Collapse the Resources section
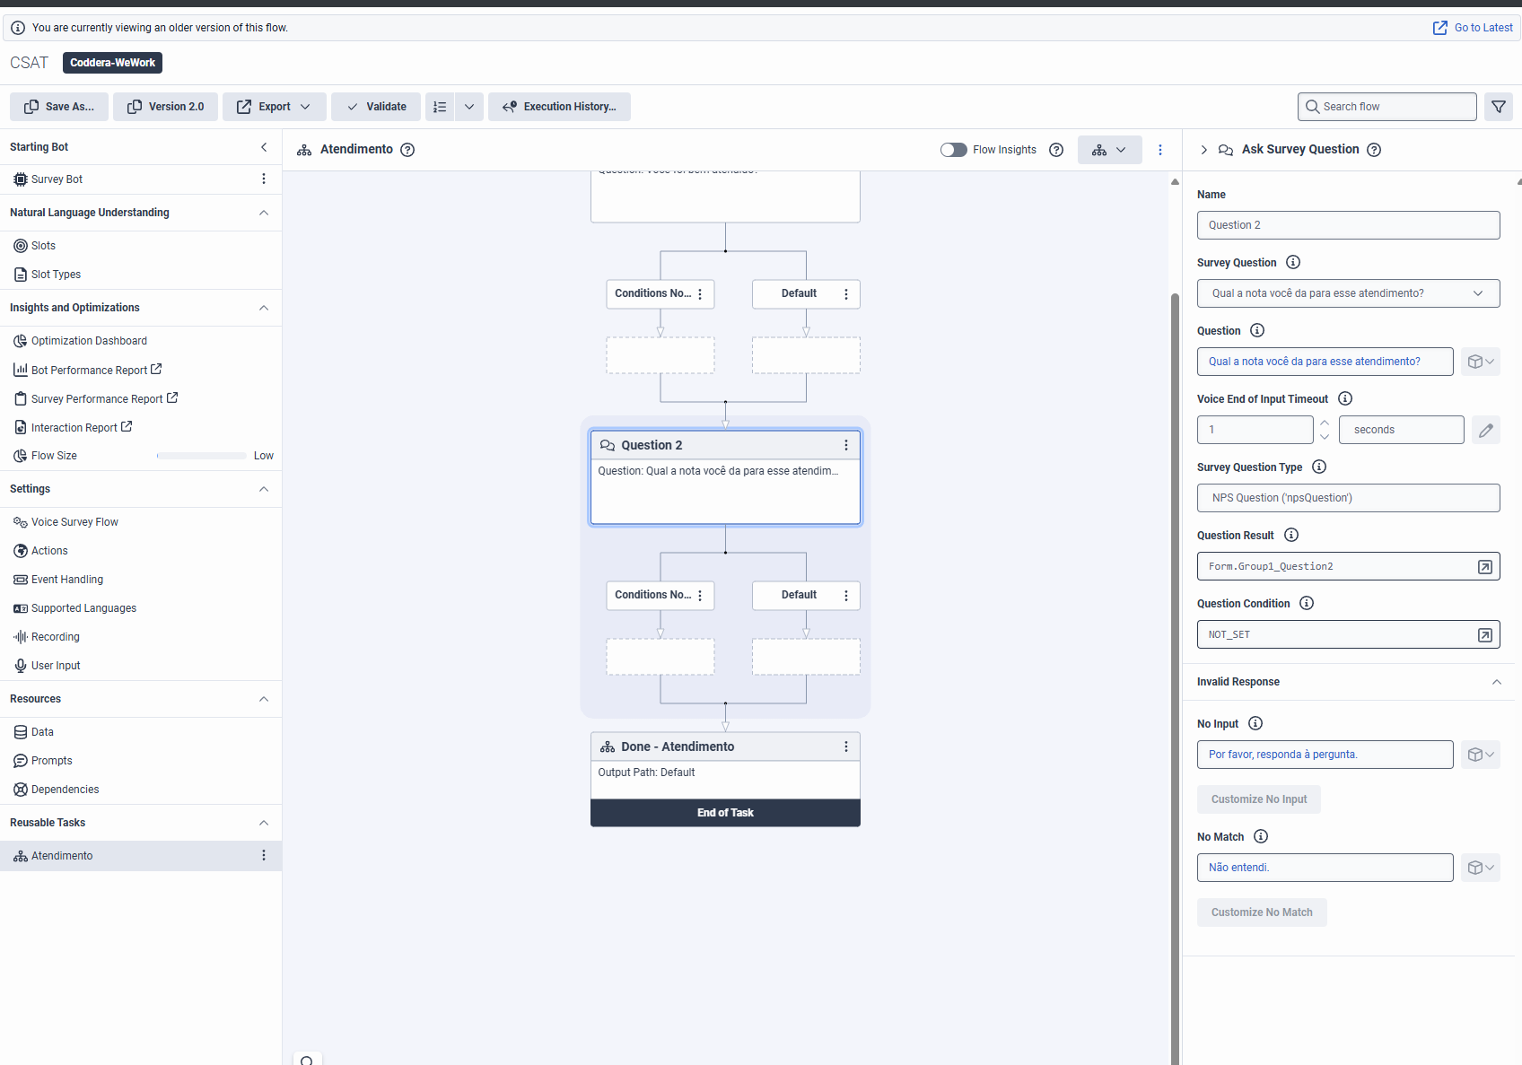 click(x=264, y=699)
